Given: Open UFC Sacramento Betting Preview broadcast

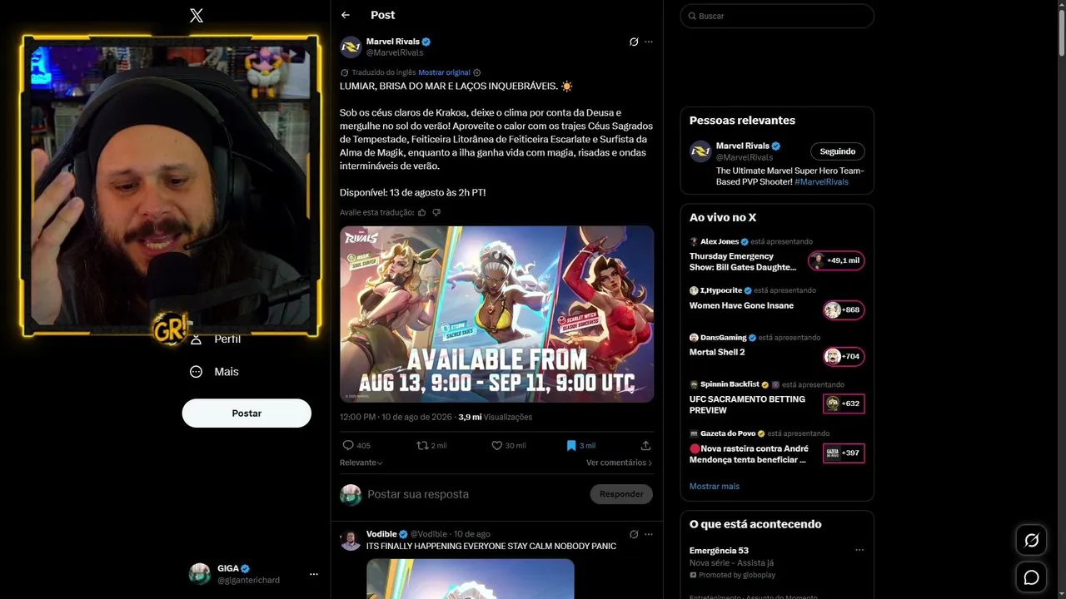Looking at the screenshot, I should (747, 404).
